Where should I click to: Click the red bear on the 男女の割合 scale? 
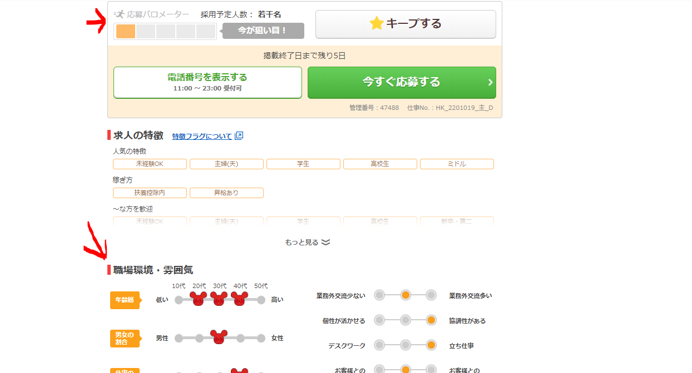219,337
